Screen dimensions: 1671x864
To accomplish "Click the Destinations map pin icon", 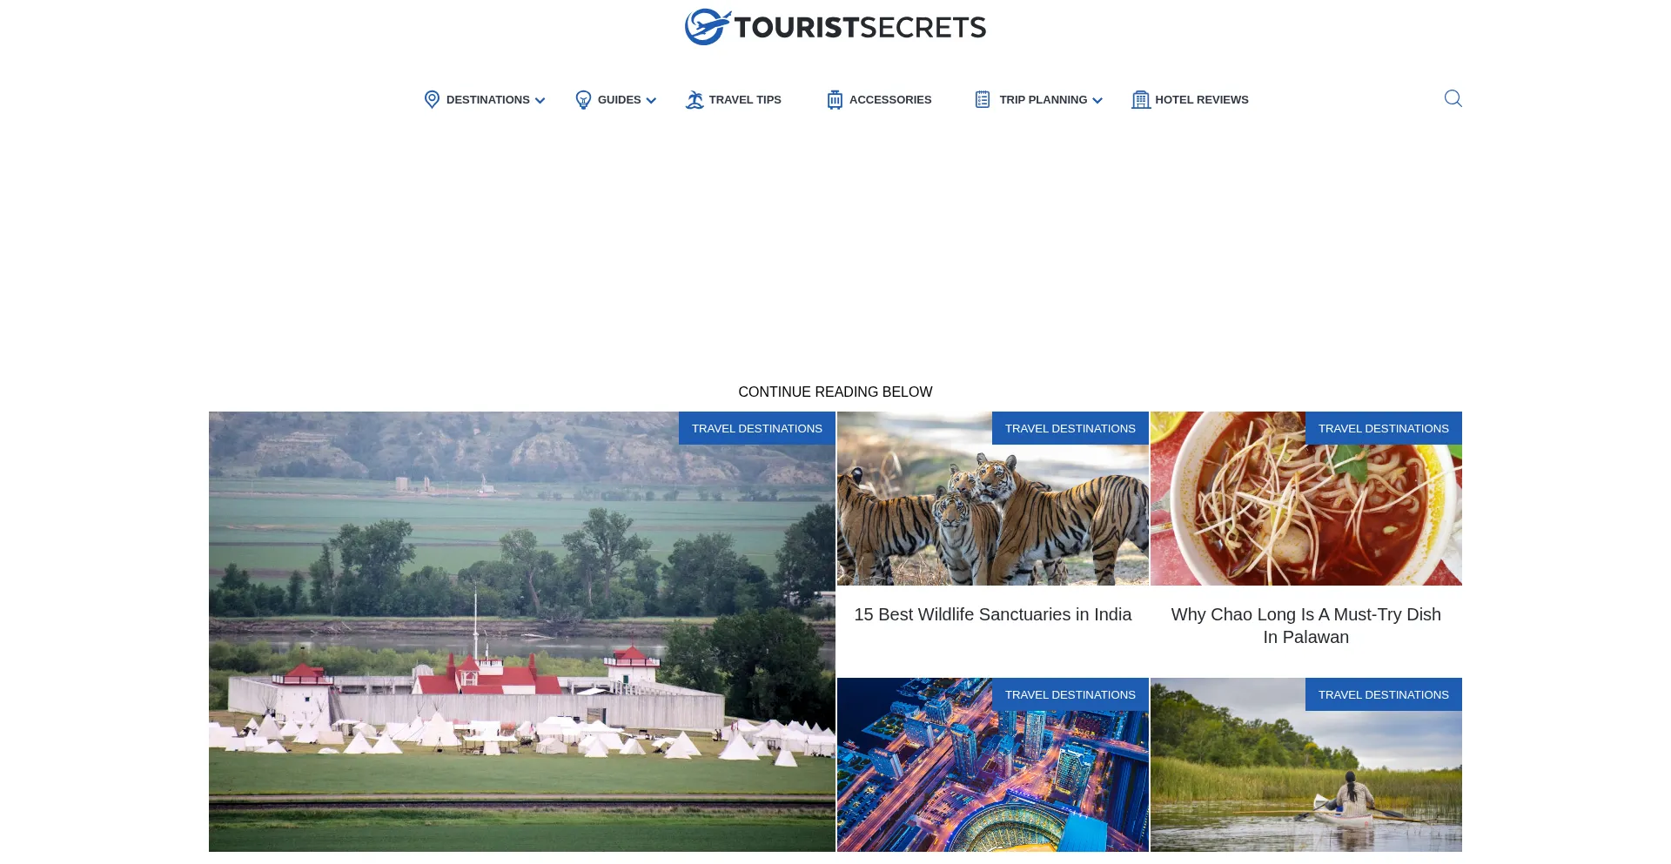I will point(432,99).
